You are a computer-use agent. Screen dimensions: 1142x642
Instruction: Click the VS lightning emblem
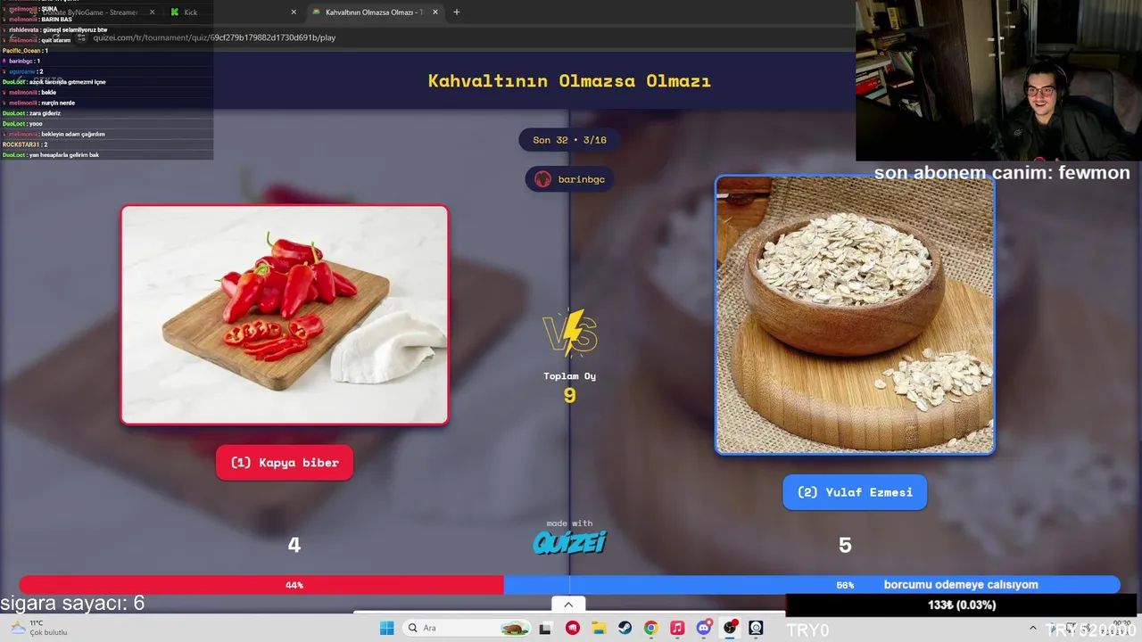click(x=569, y=333)
